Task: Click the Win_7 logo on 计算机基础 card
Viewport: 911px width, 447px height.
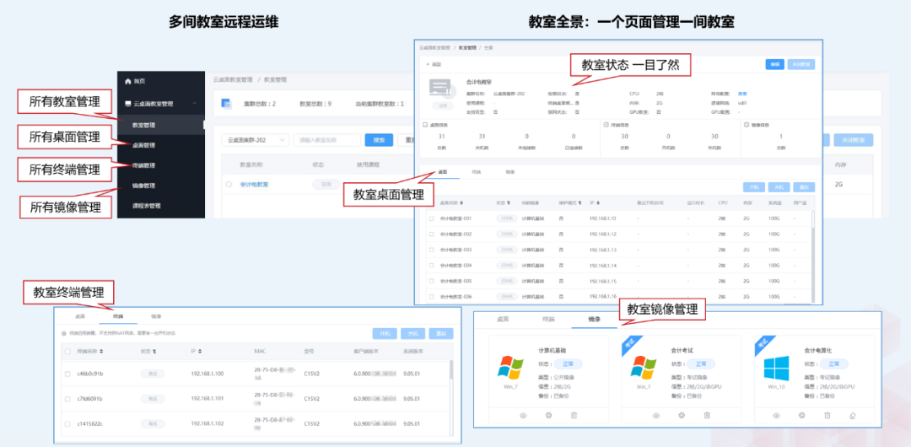Action: pyautogui.click(x=510, y=368)
